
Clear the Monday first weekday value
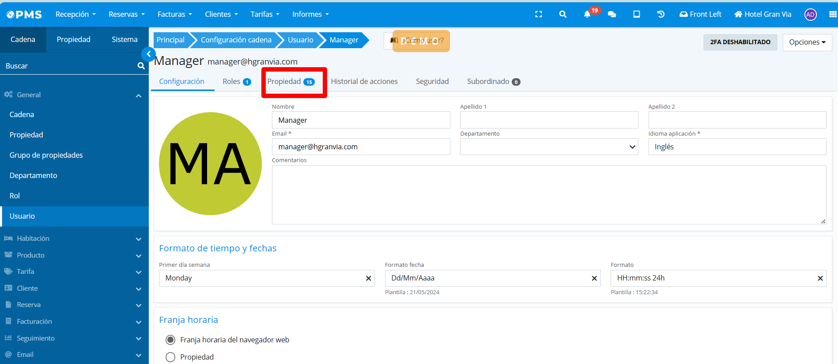pyautogui.click(x=368, y=278)
